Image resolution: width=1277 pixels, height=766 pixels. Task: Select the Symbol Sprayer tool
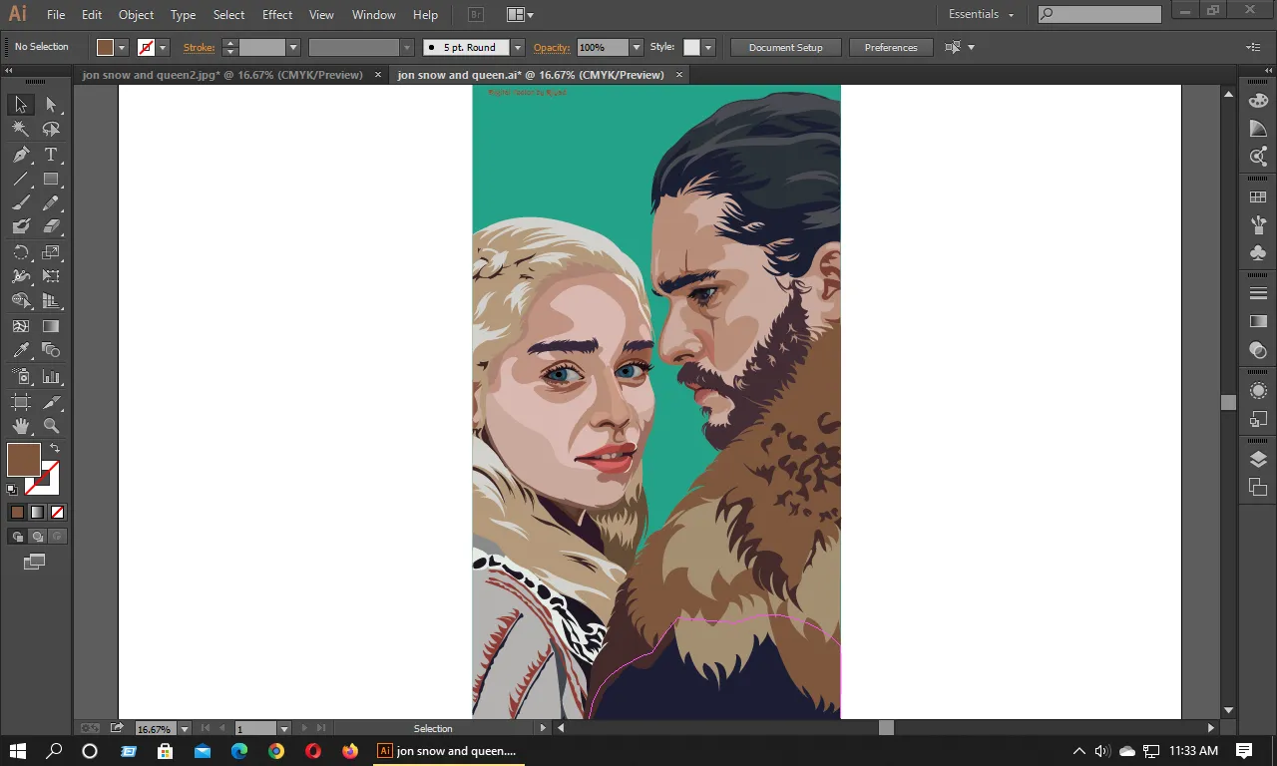[x=20, y=377]
